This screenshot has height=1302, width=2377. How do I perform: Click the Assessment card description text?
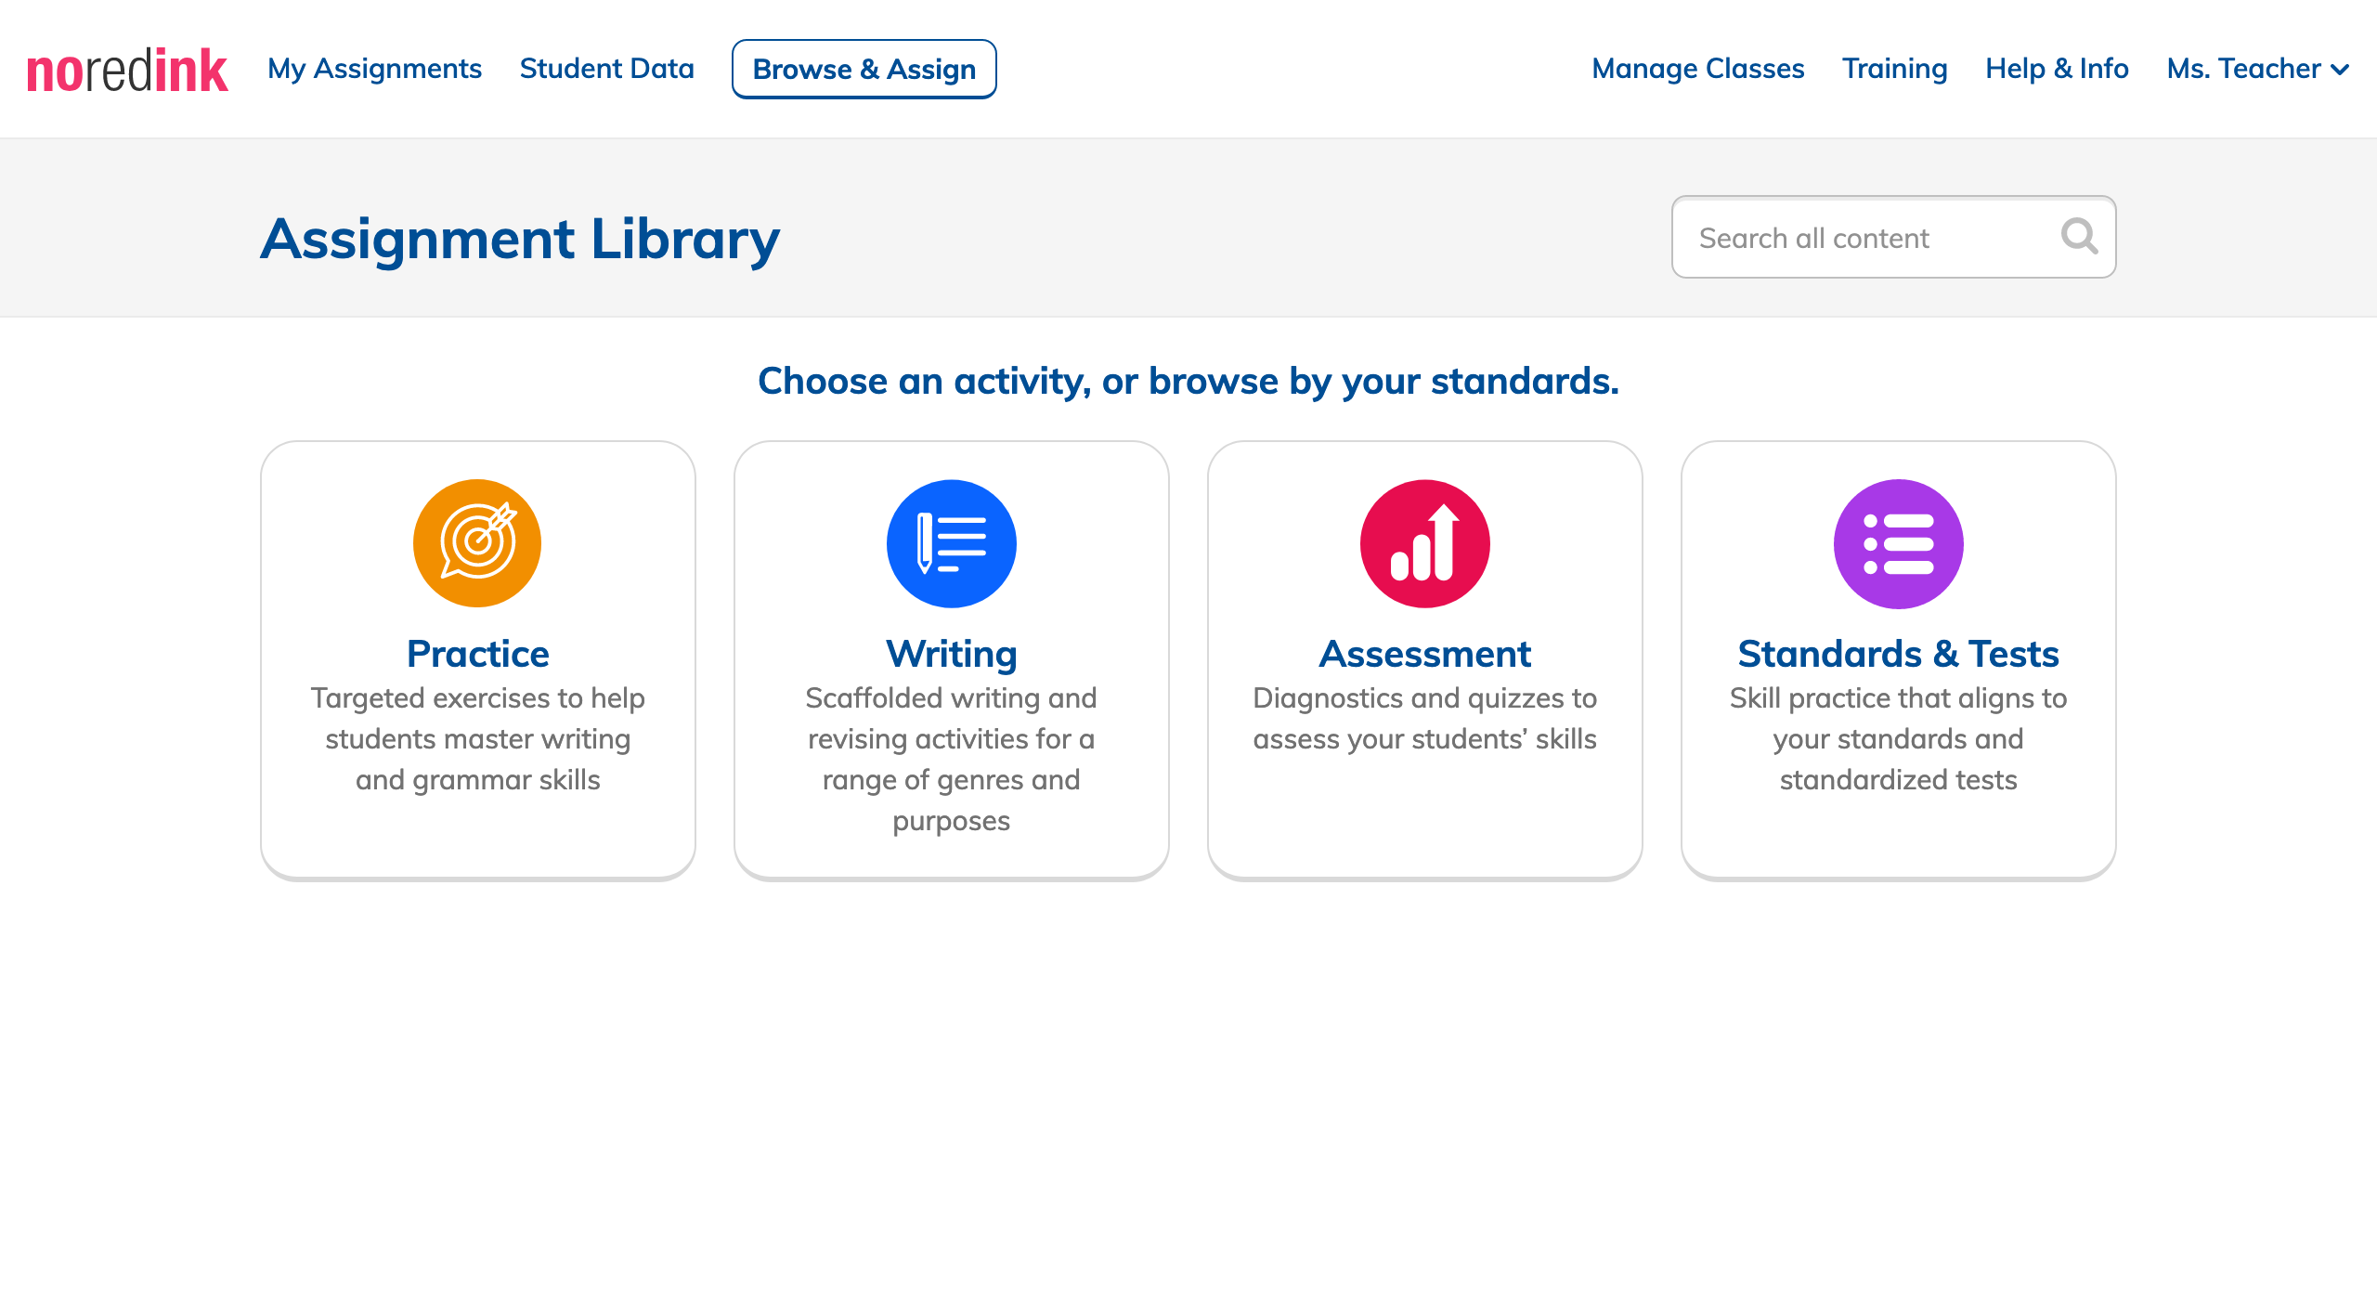[x=1424, y=718]
